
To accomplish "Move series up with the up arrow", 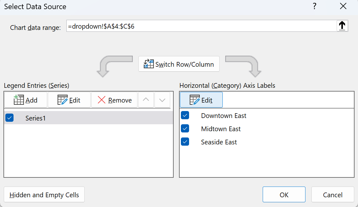I will (146, 100).
